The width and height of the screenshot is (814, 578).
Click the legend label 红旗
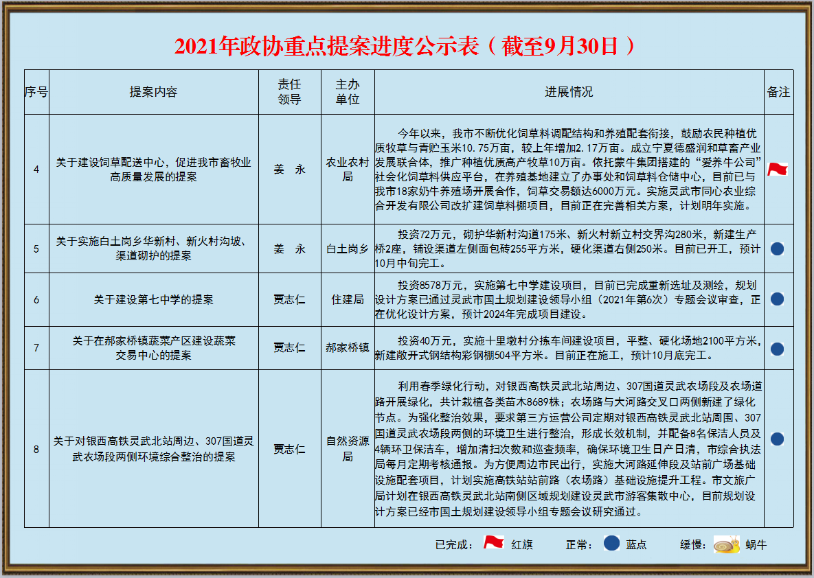tap(522, 545)
